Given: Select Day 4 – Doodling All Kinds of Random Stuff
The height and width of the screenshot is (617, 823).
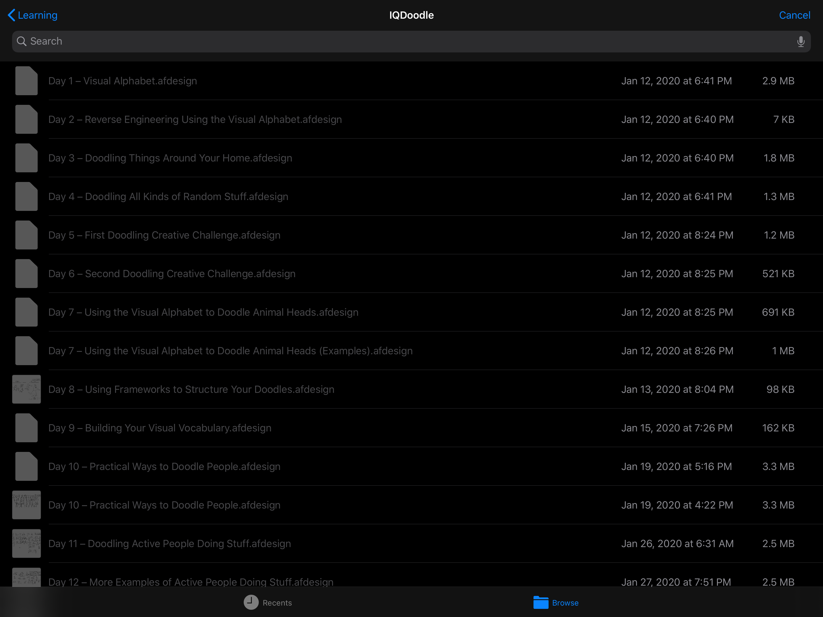Looking at the screenshot, I should point(411,196).
